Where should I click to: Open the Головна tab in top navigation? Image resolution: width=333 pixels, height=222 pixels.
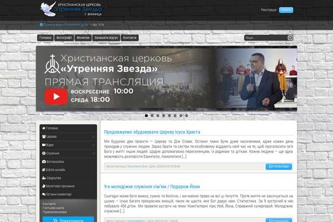[46, 38]
